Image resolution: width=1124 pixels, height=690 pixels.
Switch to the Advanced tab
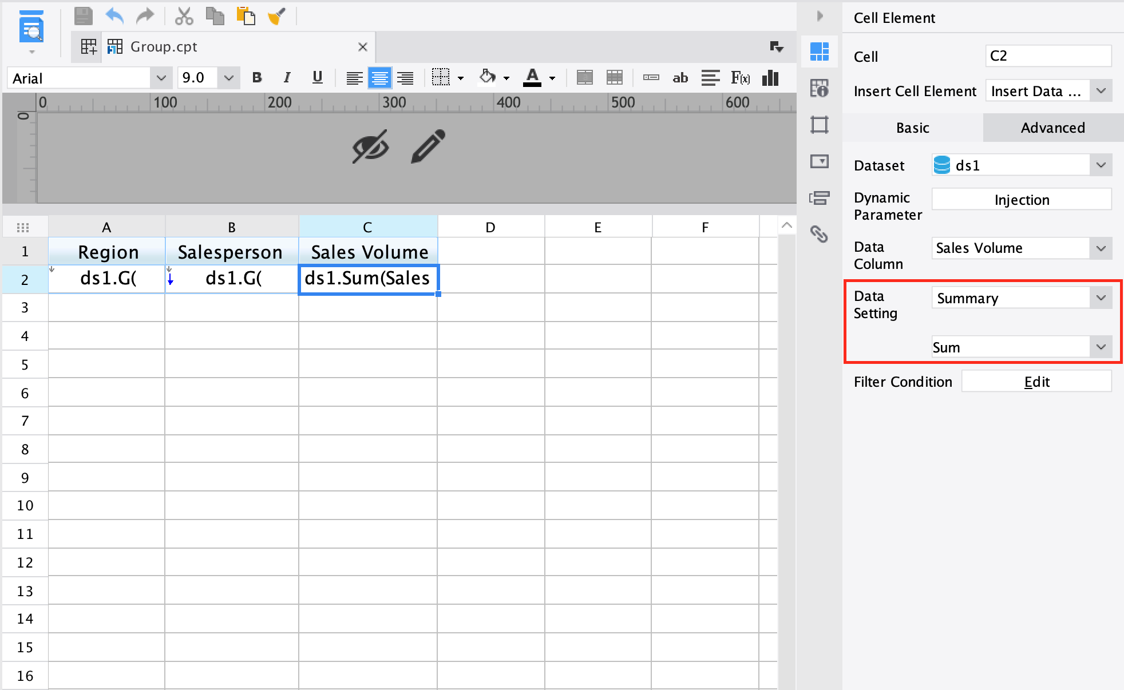tap(1052, 128)
